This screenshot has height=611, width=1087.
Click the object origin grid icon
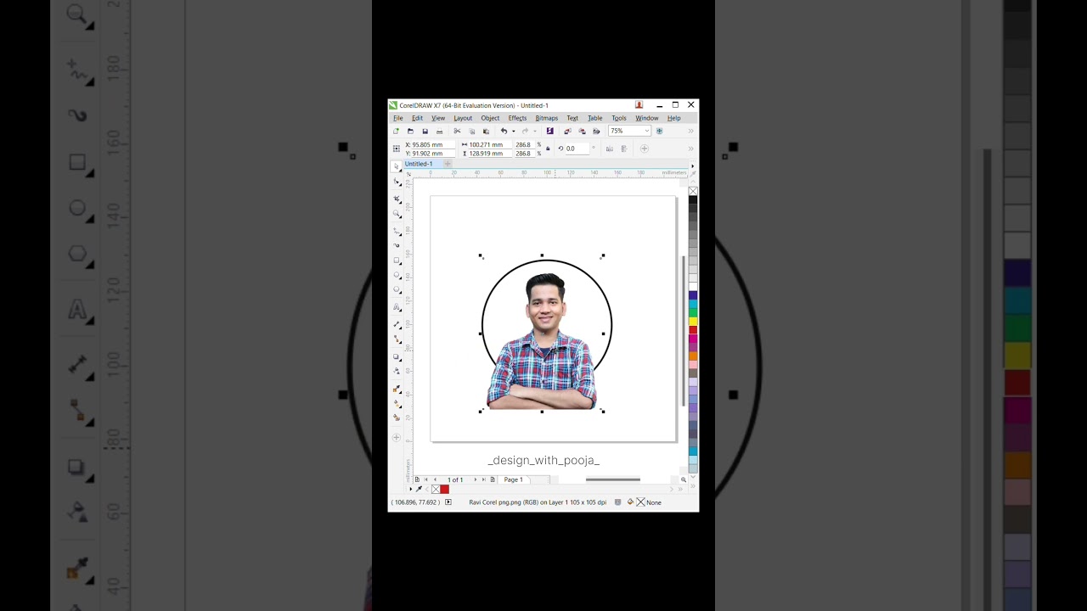(396, 149)
